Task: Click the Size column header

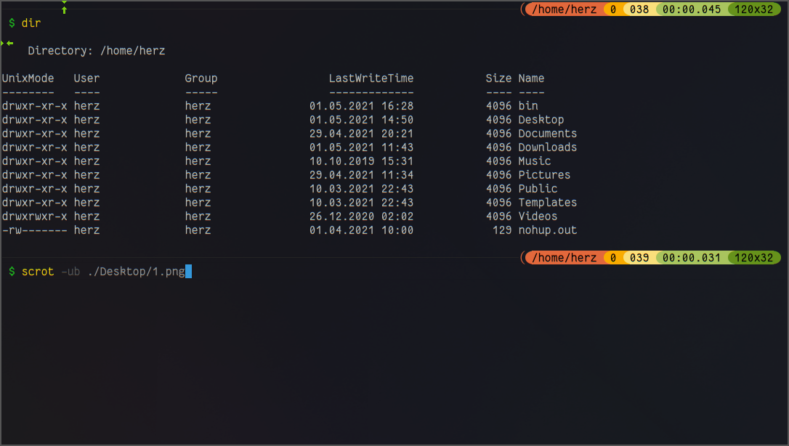Action: coord(498,78)
